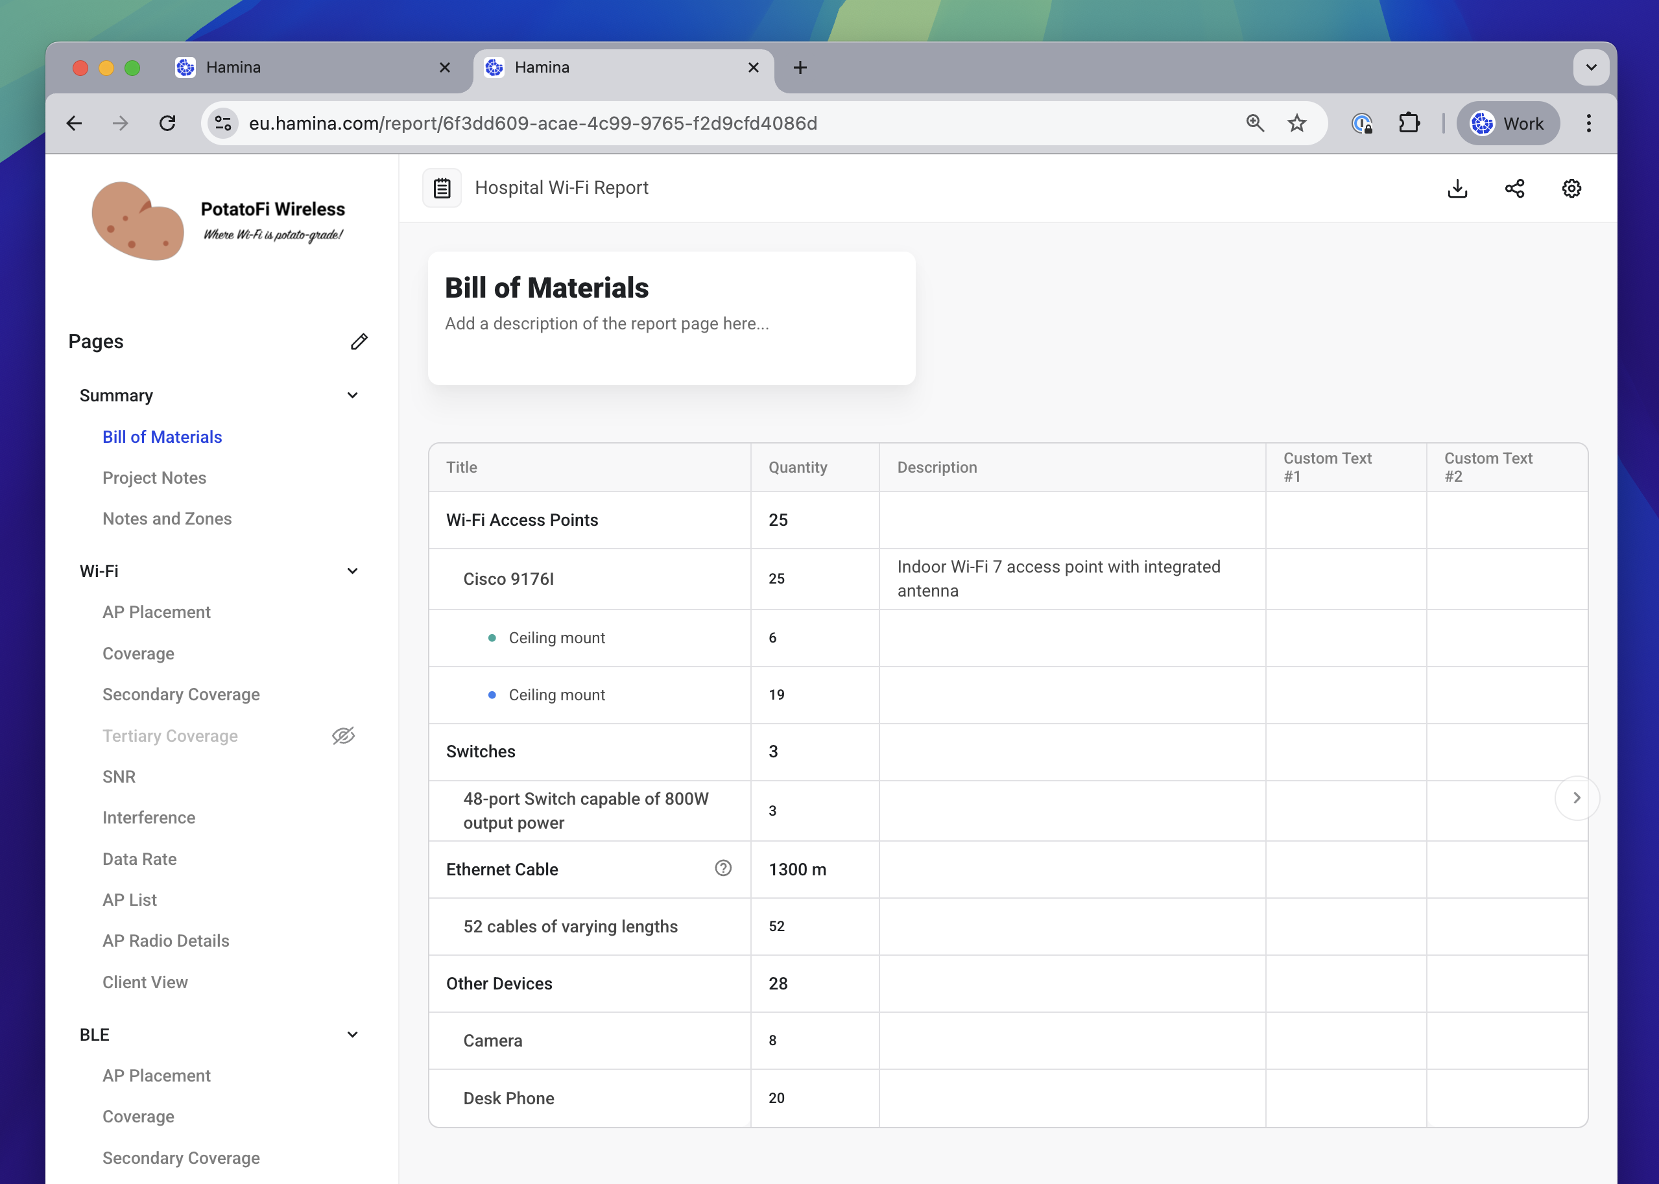The height and width of the screenshot is (1184, 1659).
Task: Open the Project Notes page
Action: [154, 477]
